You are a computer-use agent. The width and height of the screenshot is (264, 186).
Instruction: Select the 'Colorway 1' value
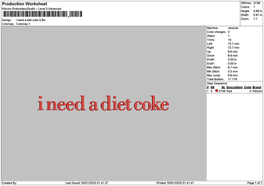pos(23,24)
